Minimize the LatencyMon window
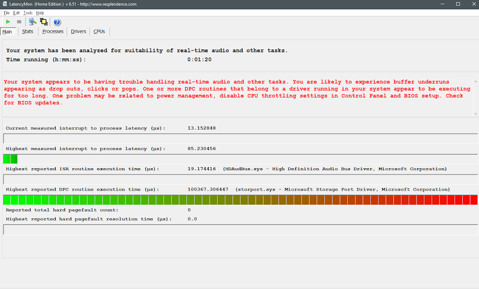This screenshot has width=479, height=289. (443, 4)
